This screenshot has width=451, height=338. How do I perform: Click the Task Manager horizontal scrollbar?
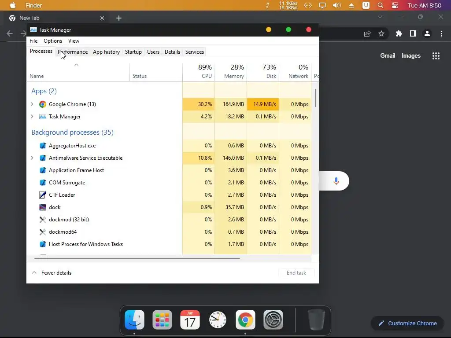(137, 258)
